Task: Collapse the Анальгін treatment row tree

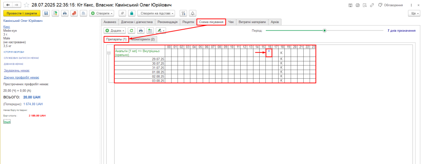Action: click(x=109, y=53)
